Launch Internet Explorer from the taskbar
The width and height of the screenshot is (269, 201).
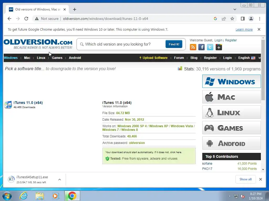tap(23, 196)
